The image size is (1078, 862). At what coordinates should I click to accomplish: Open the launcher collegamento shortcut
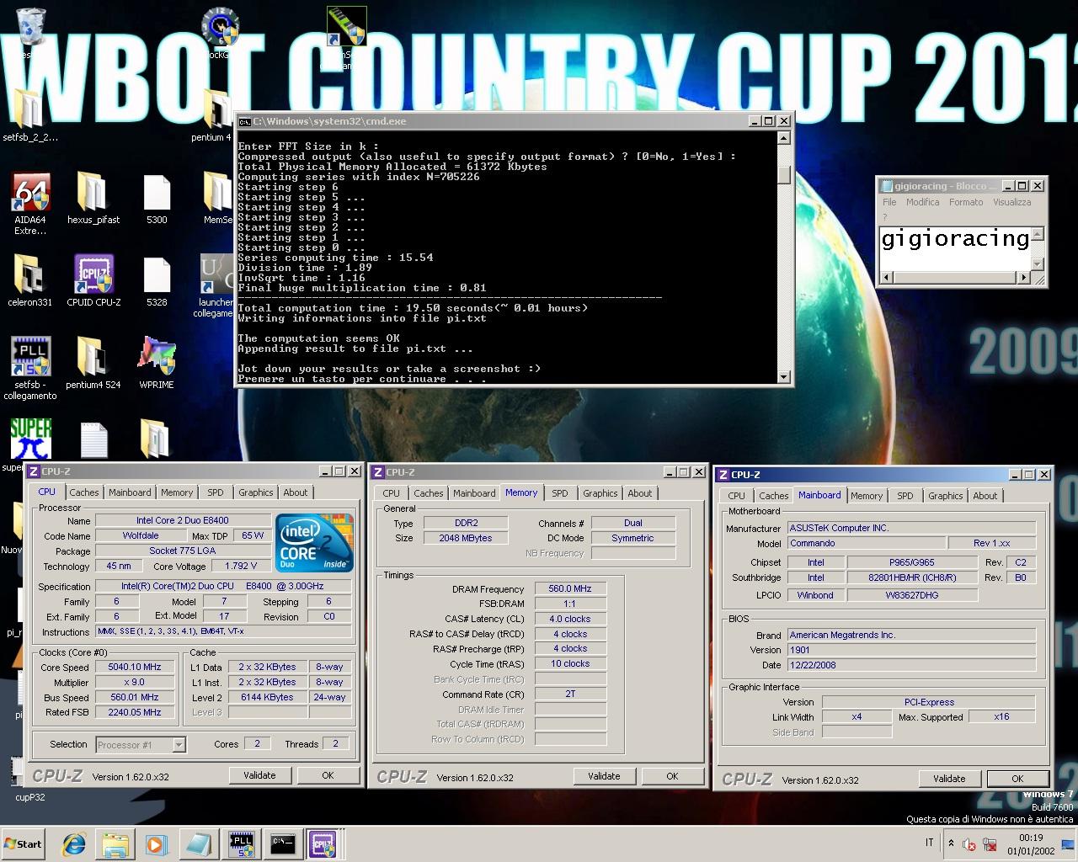[x=217, y=286]
